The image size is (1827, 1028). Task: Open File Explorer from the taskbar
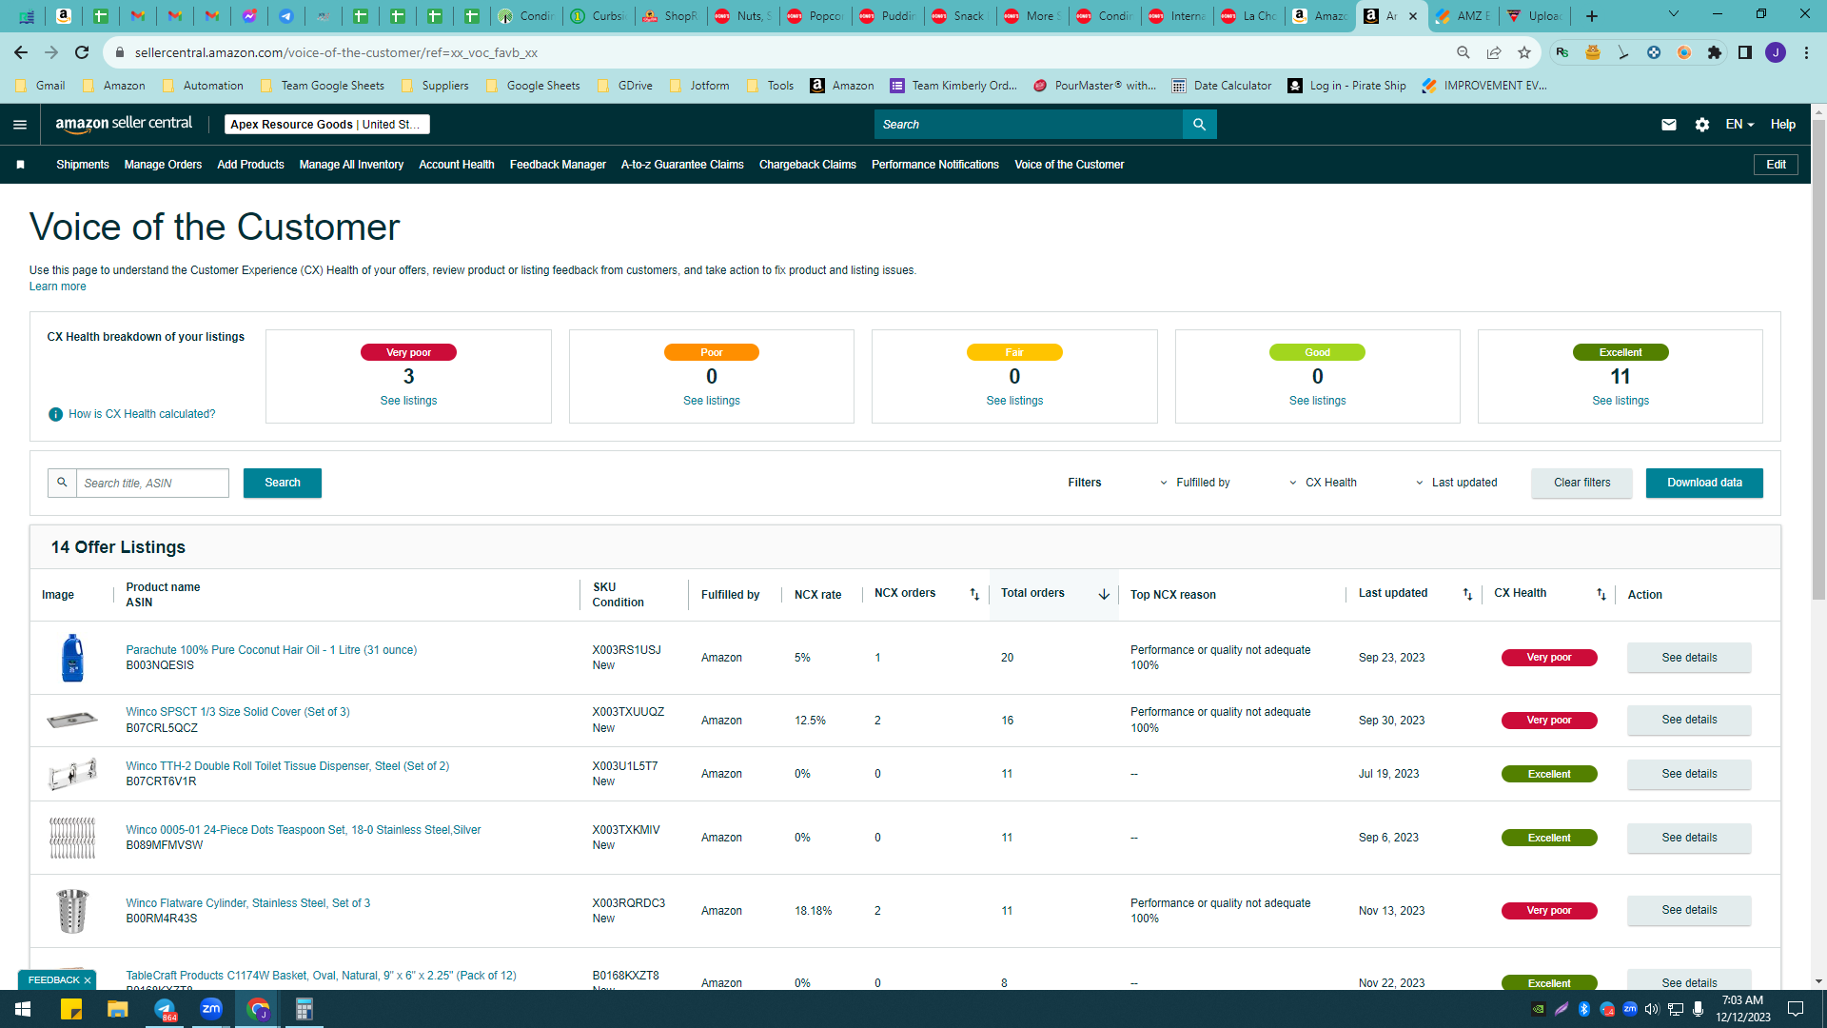click(x=118, y=1009)
